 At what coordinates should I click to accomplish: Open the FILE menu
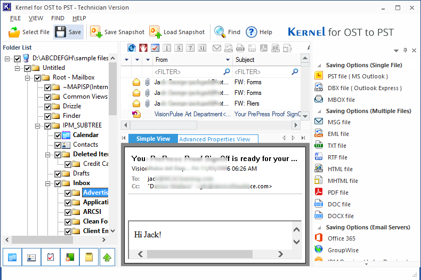tap(15, 18)
